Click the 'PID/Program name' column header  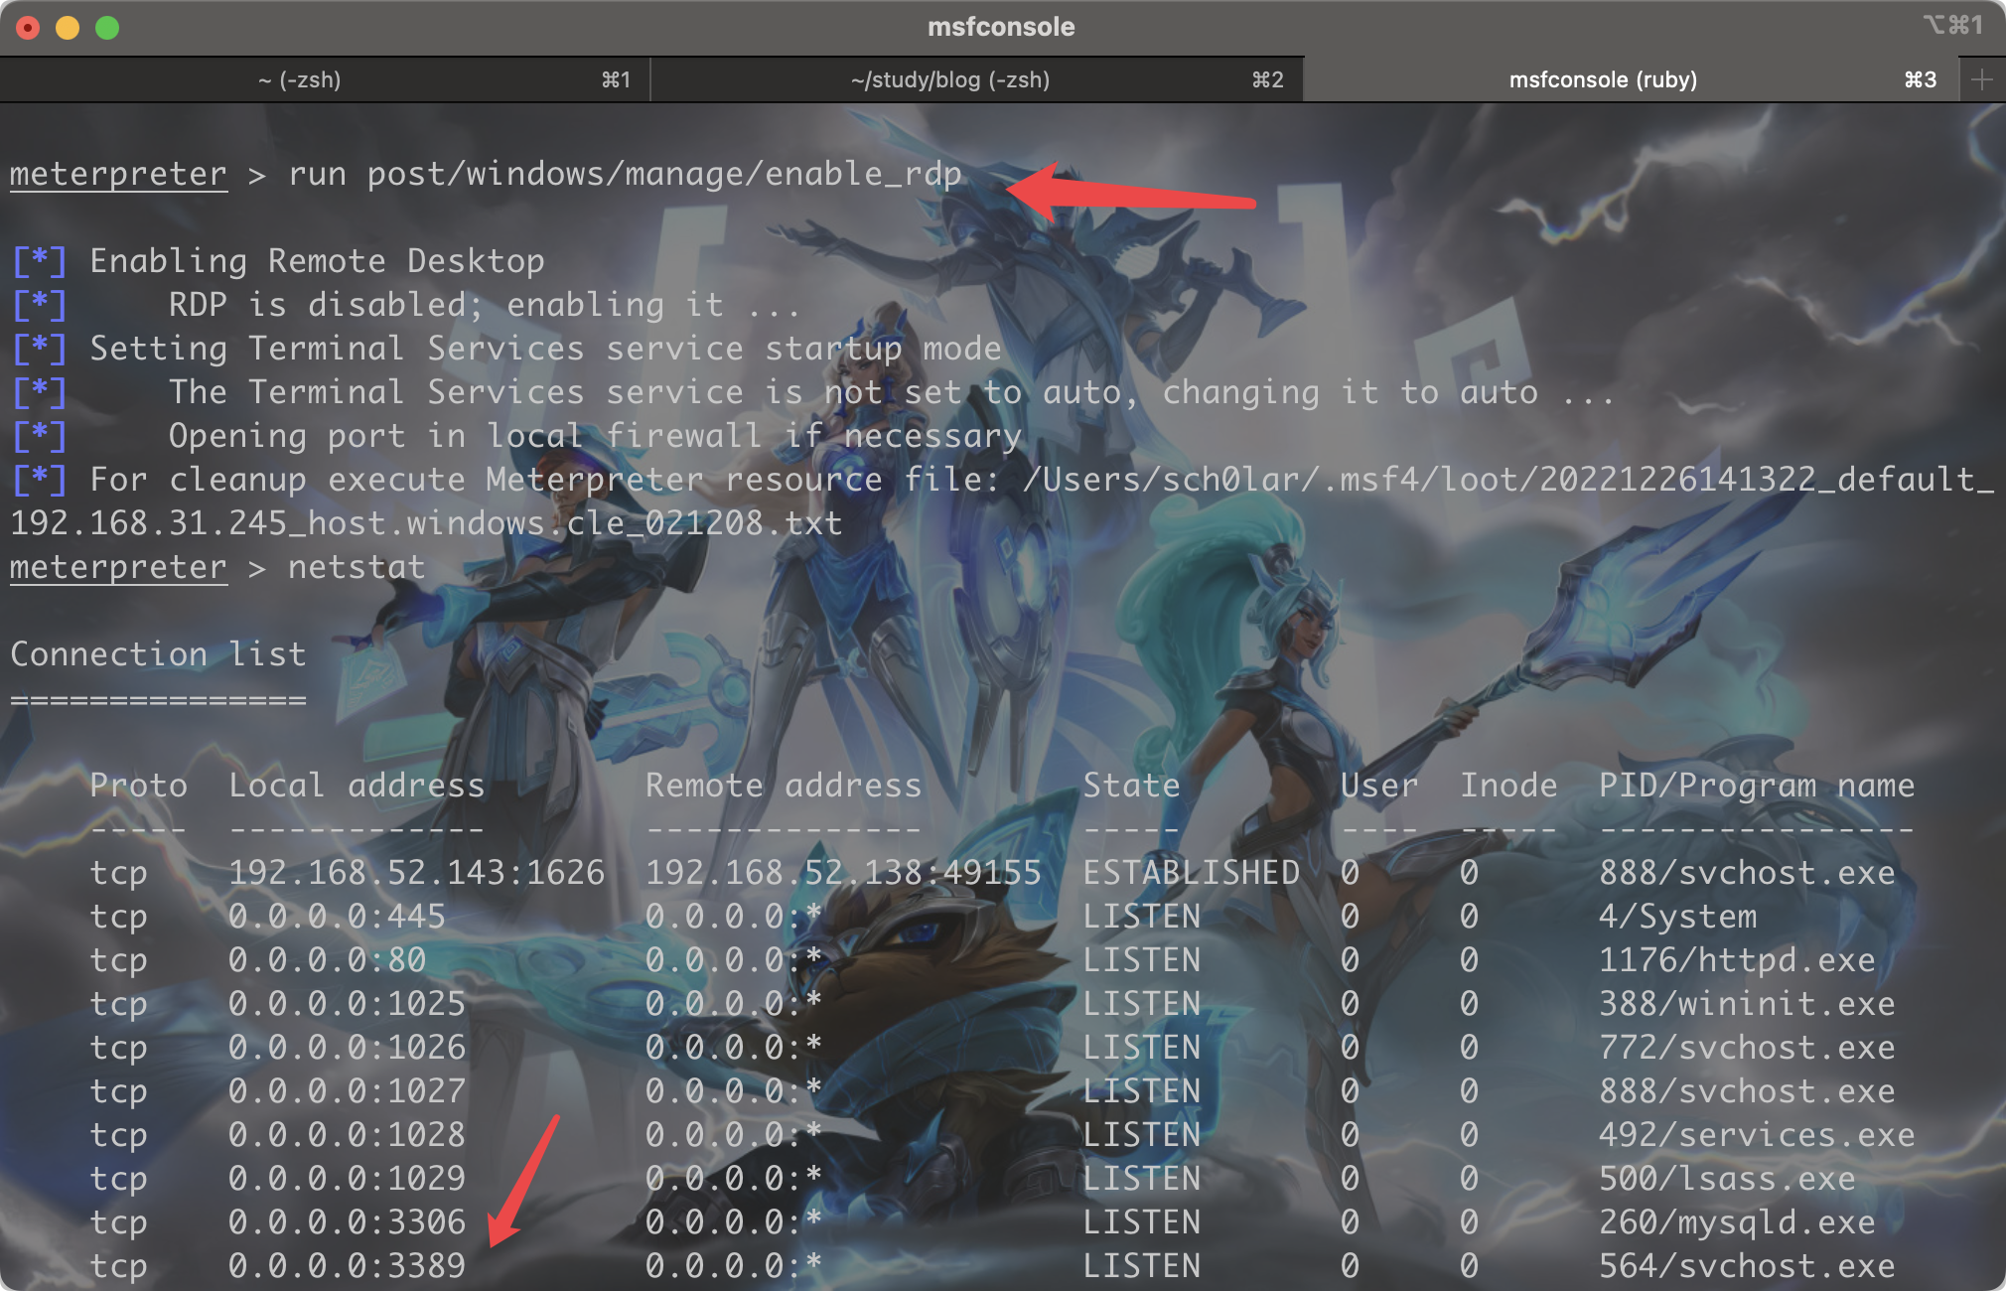(x=1757, y=786)
